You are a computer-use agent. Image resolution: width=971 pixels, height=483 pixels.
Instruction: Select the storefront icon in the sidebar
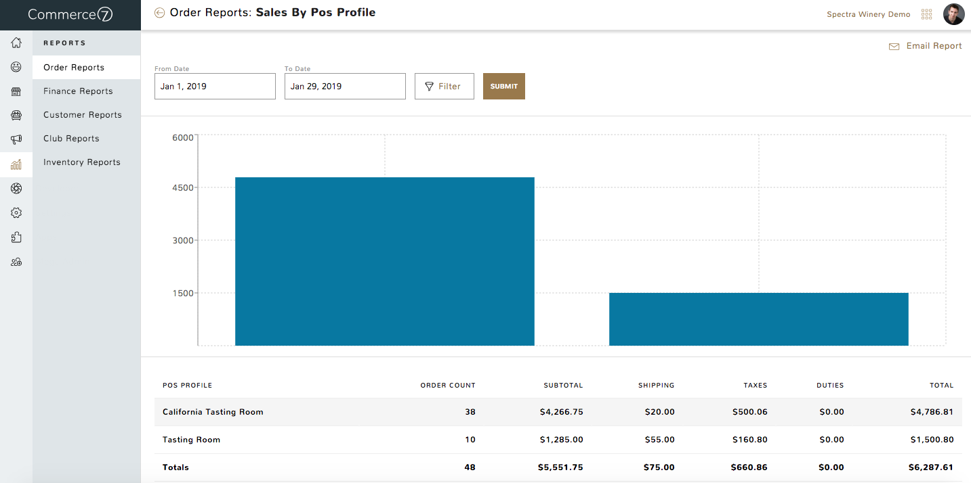point(16,91)
